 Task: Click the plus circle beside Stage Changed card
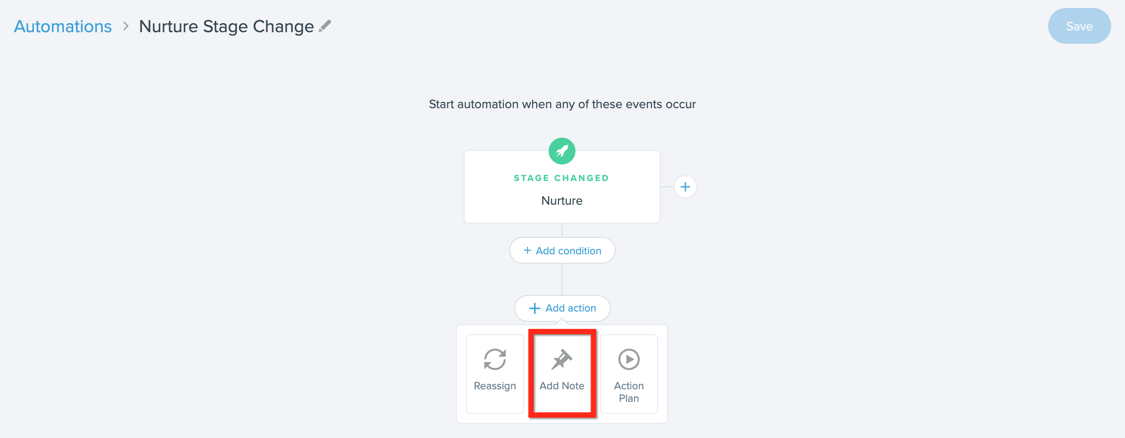[x=685, y=187]
